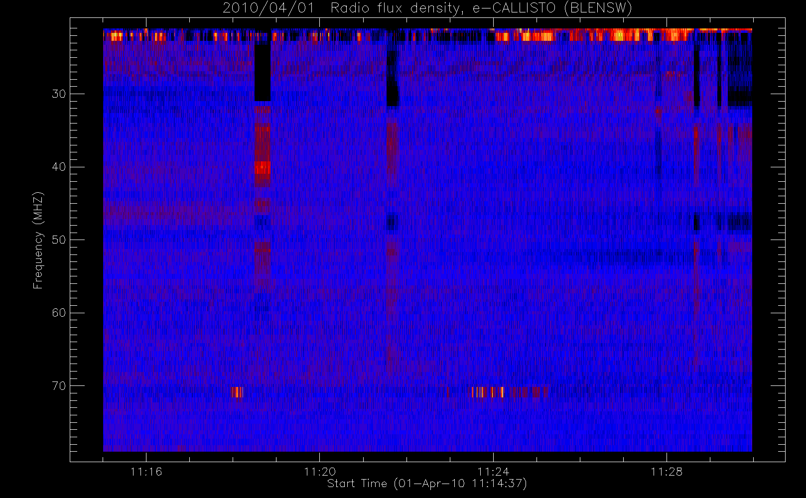Click the 40 frequency tick label
This screenshot has width=806, height=498.
[x=59, y=167]
